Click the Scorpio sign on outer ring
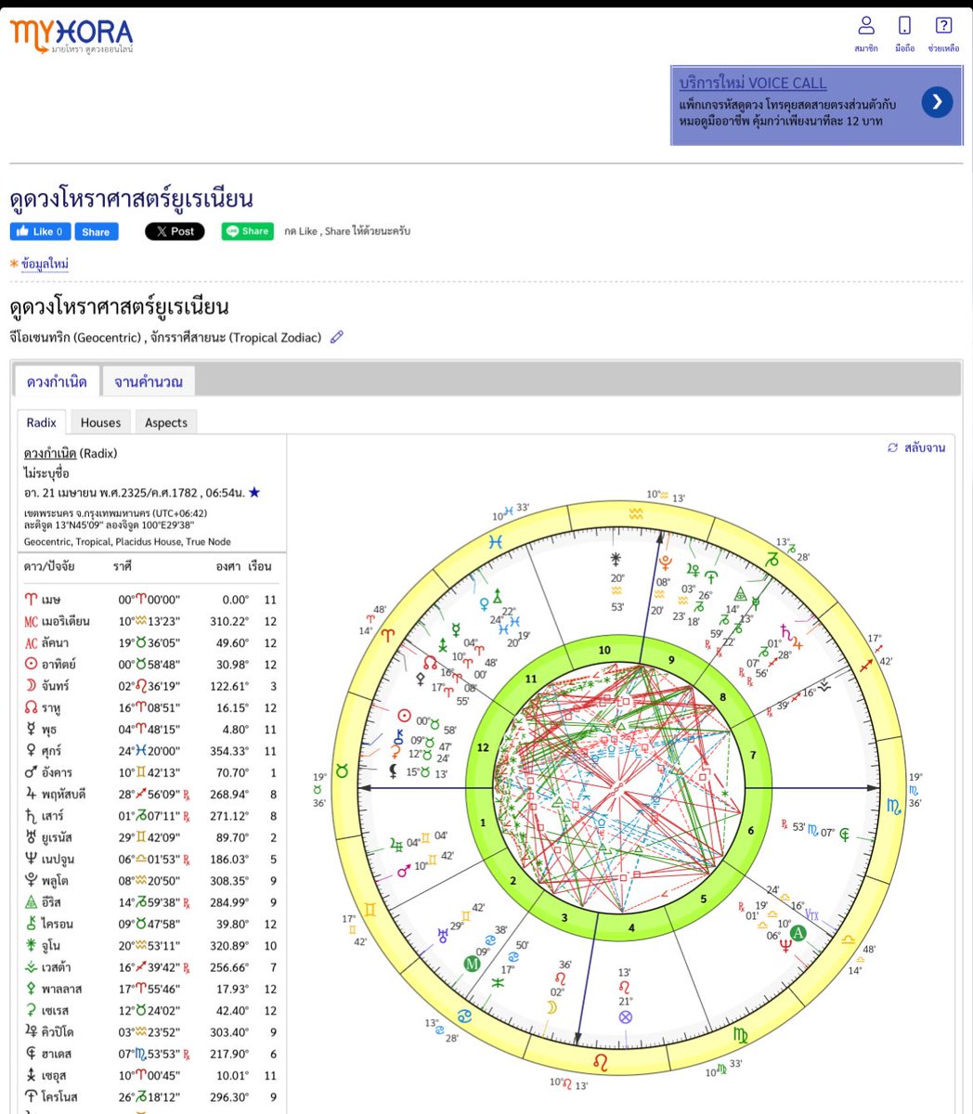Viewport: 973px width, 1114px height. coord(894,806)
